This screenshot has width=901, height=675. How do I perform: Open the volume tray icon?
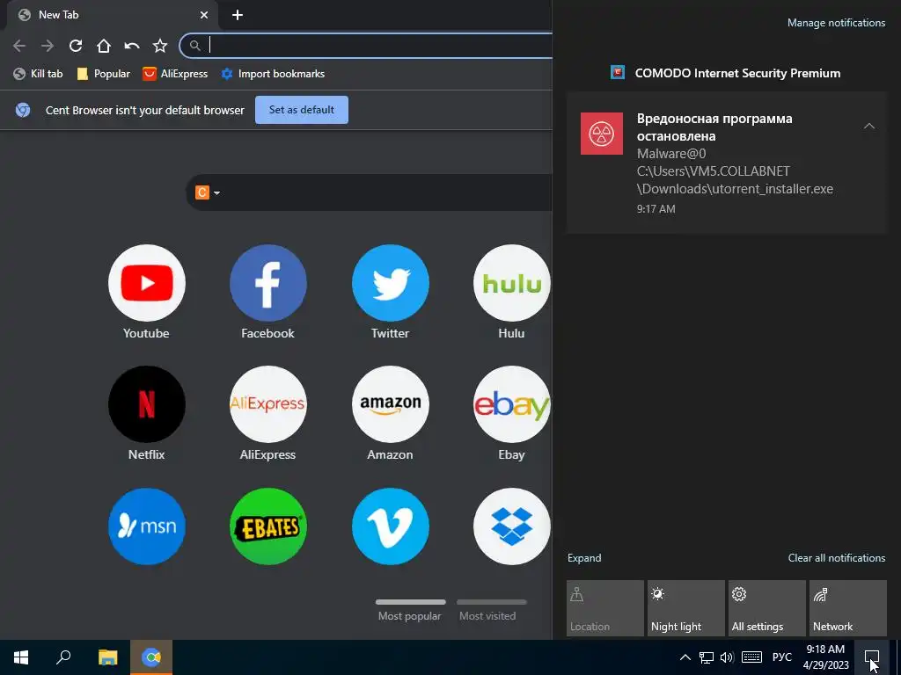(727, 657)
